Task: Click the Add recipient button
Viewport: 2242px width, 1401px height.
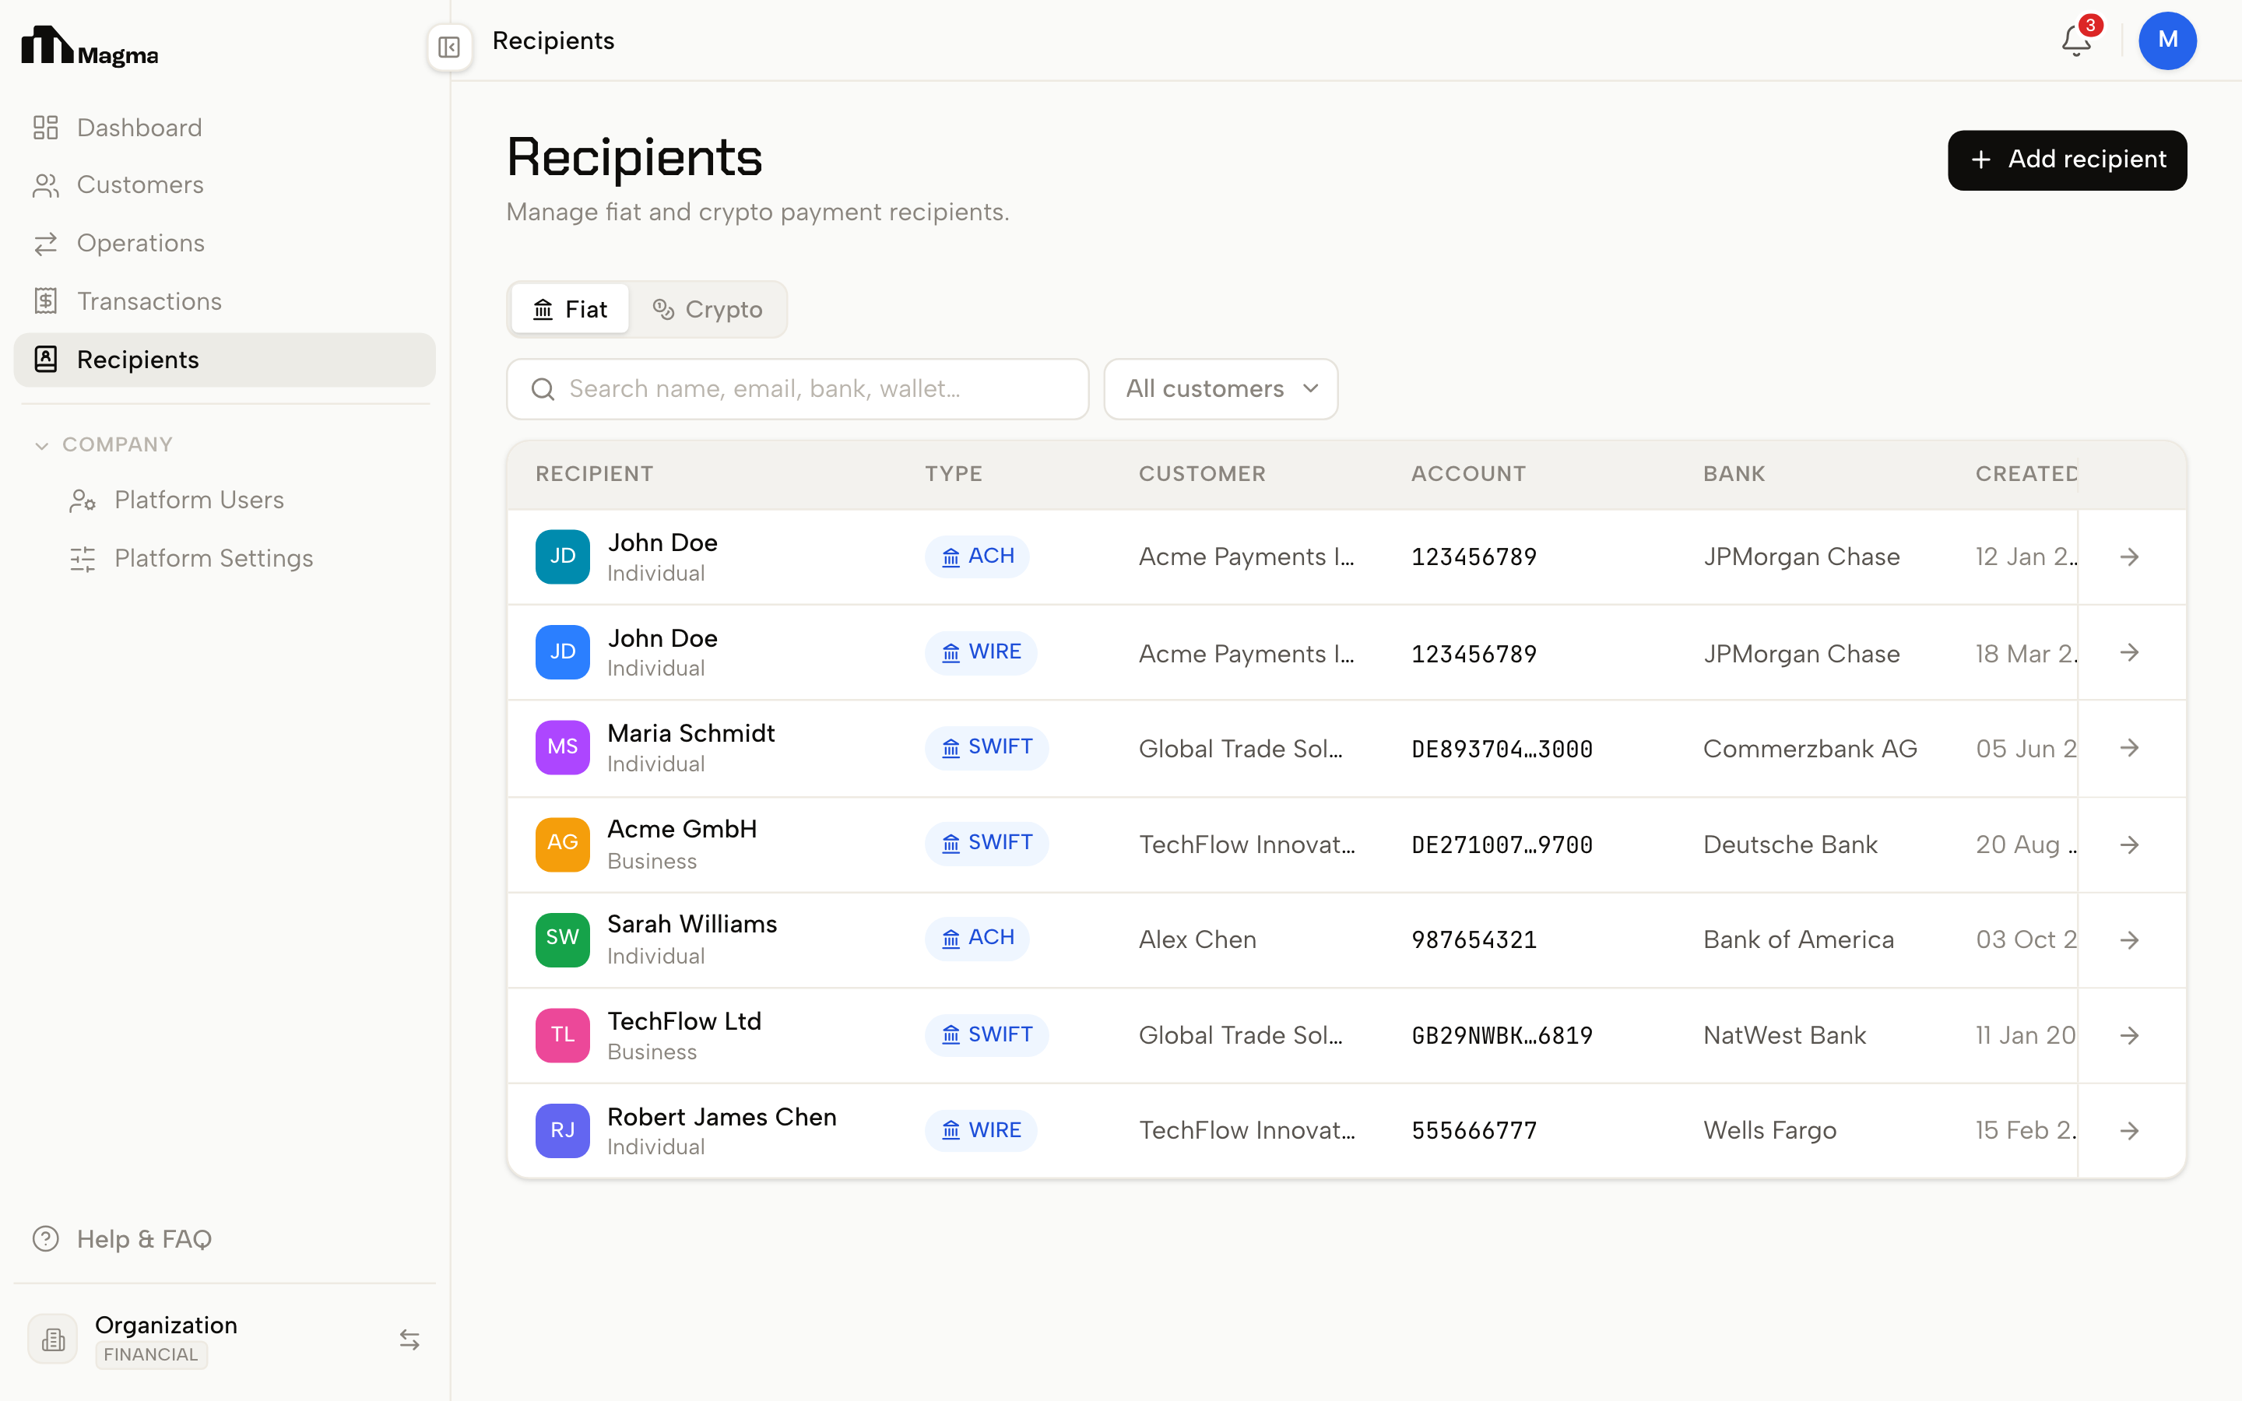Action: [x=2067, y=160]
